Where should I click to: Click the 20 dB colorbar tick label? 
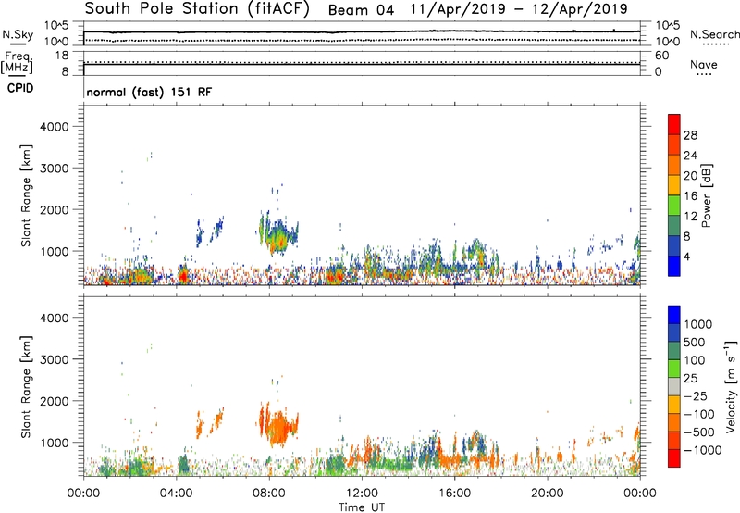coord(690,176)
